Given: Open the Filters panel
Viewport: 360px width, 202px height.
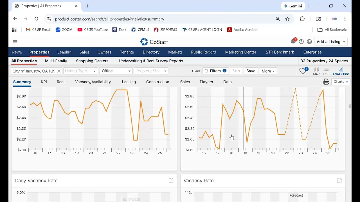Looking at the screenshot, I should point(216,71).
